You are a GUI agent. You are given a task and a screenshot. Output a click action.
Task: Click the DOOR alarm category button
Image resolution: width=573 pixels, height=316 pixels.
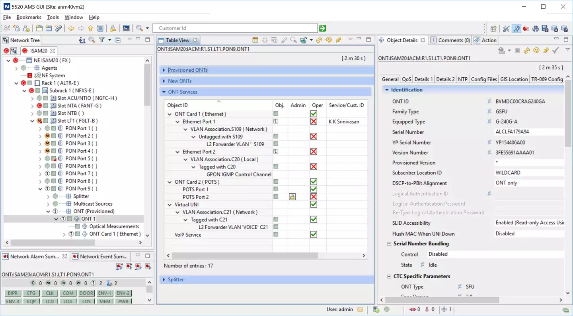86,293
